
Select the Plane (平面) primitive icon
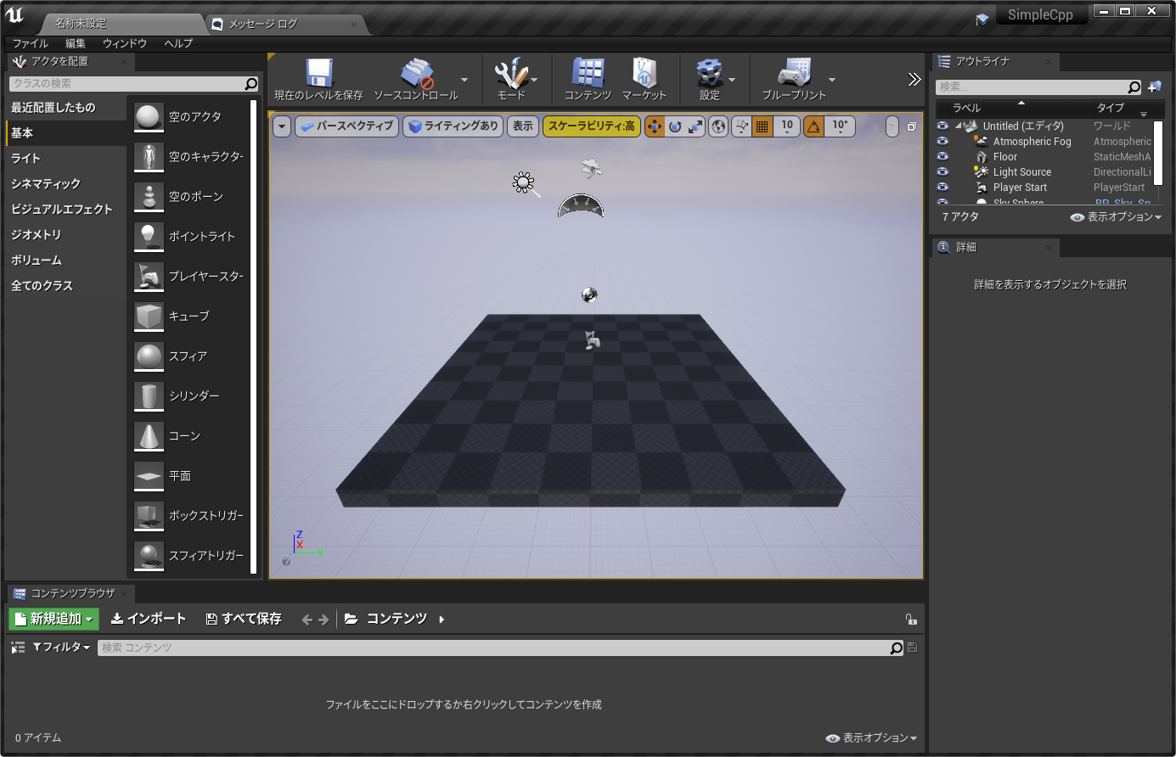pyautogui.click(x=149, y=476)
